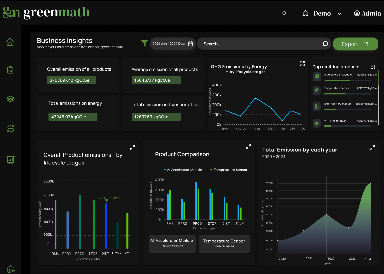
Task: Click the Home icon in sidebar
Action: (x=10, y=42)
